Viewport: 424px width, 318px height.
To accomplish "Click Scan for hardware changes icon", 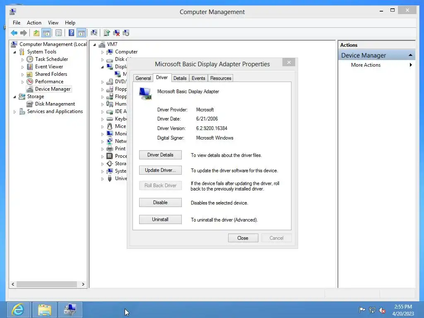I will (94, 33).
